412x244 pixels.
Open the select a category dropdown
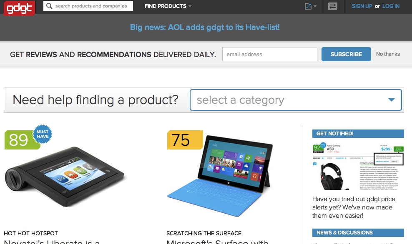click(296, 100)
